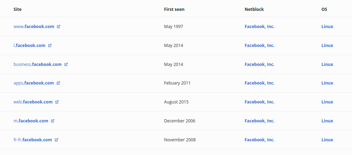Open the apps.facebook.com site link
This screenshot has height=155, width=352.
pos(33,83)
